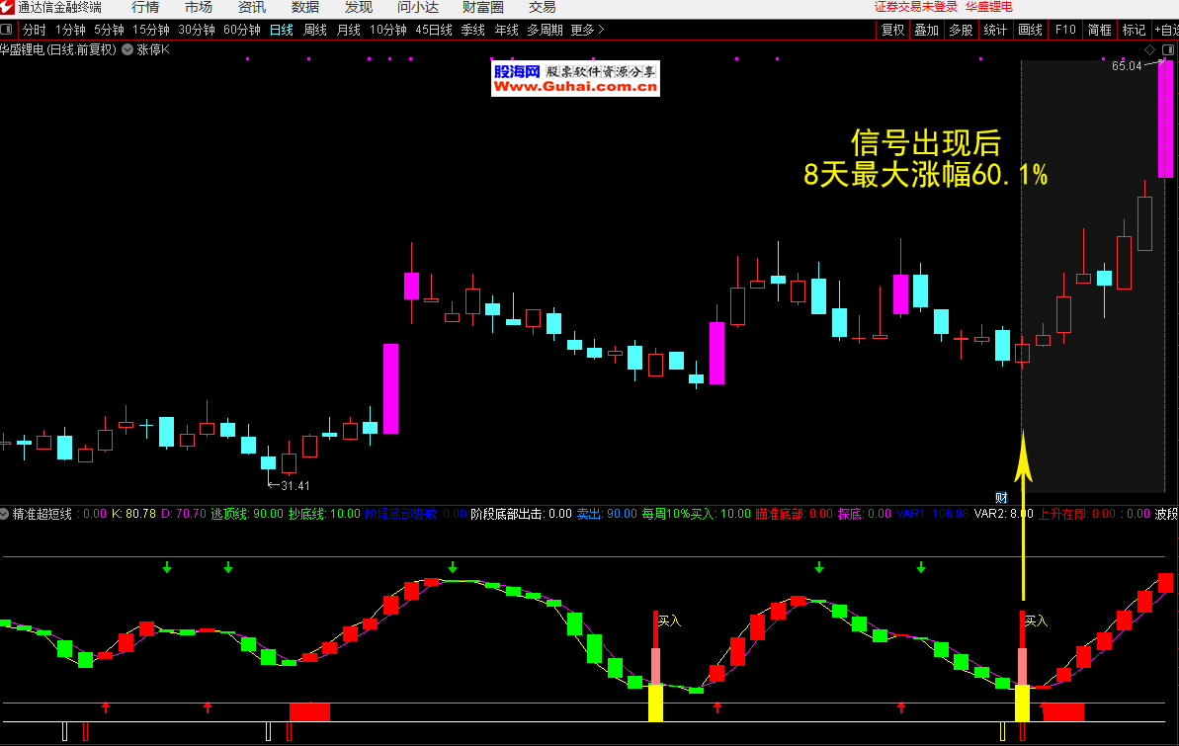Click the yellow 买入 signal bar at right
This screenshot has width=1179, height=746.
point(1022,703)
